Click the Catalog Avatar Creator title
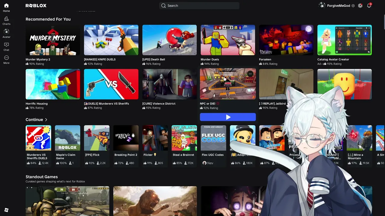 333,59
